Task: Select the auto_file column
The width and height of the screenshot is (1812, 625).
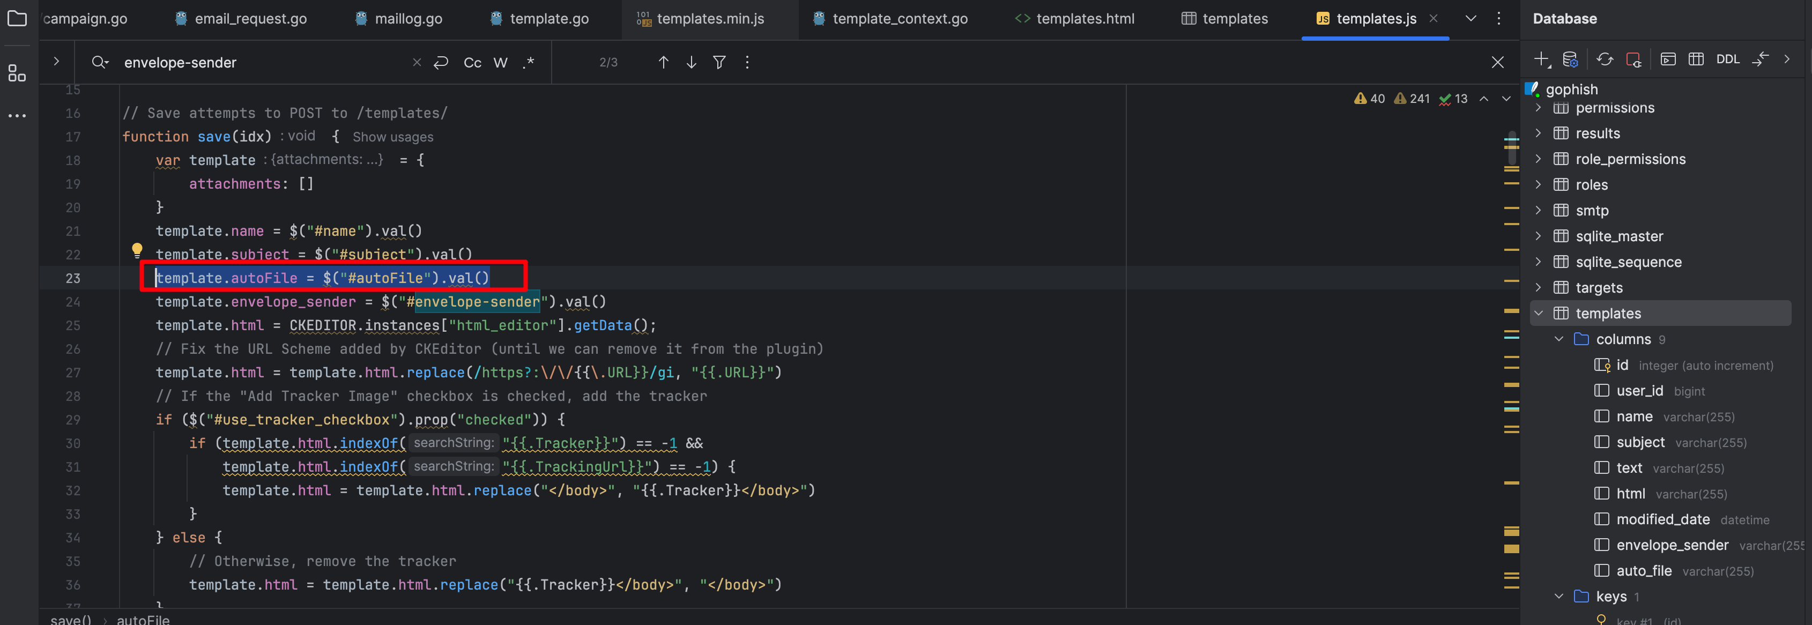Action: click(1643, 571)
